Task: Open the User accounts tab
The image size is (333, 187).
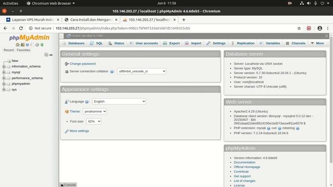Action: [x=144, y=43]
